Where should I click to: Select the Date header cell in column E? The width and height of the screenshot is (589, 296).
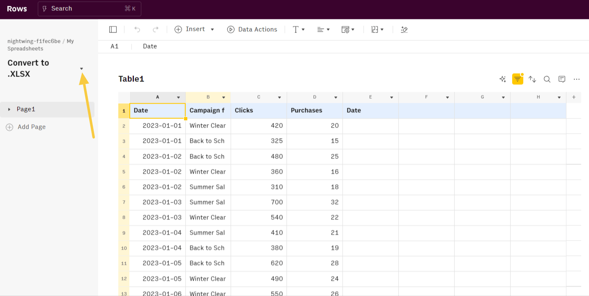coord(370,111)
